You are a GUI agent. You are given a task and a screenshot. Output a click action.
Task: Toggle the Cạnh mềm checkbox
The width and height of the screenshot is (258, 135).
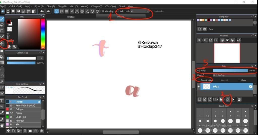click(x=152, y=11)
